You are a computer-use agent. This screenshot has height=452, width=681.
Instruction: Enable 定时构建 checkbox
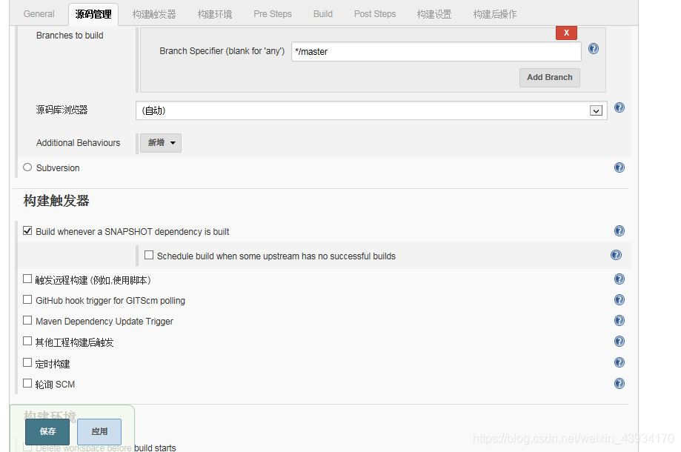click(x=27, y=362)
